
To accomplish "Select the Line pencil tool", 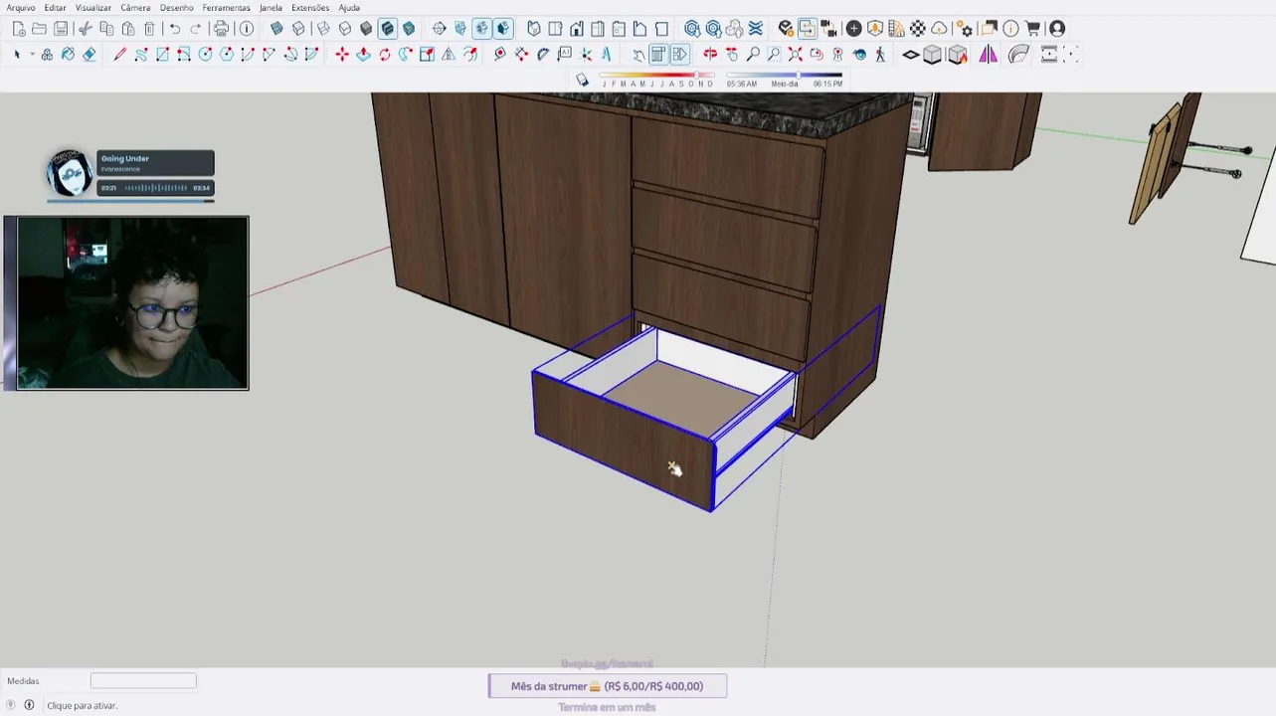I will (x=119, y=55).
